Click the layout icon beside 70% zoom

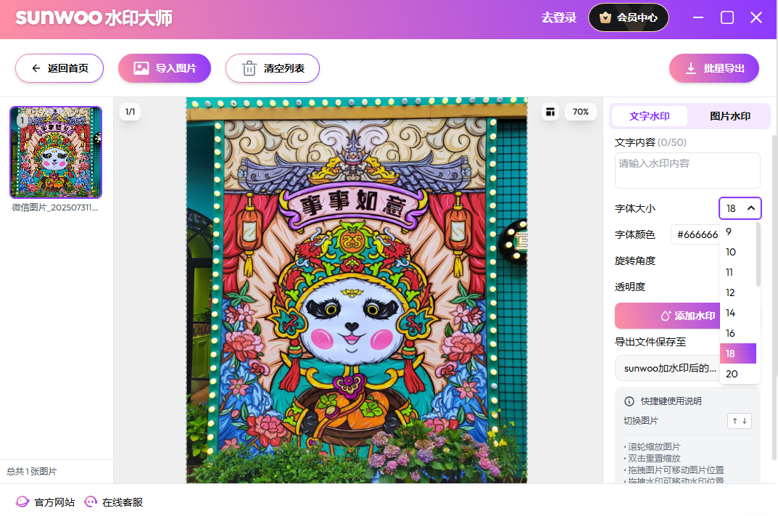[x=551, y=112]
